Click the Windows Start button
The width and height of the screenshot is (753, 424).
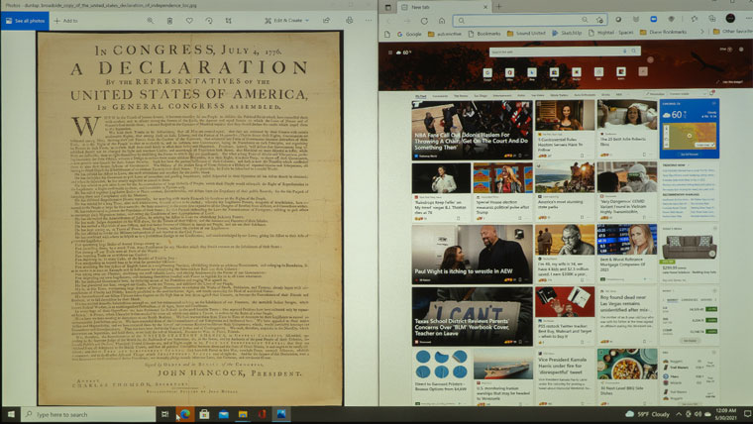tap(10, 414)
